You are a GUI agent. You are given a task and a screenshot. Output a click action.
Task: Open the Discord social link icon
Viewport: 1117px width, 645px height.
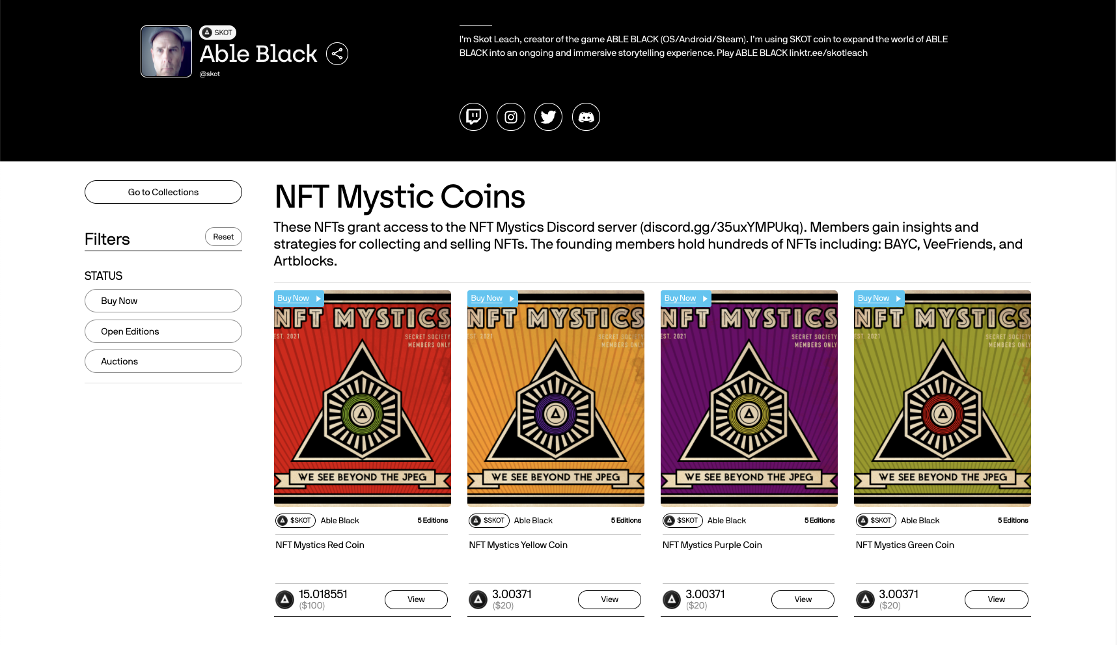point(586,117)
